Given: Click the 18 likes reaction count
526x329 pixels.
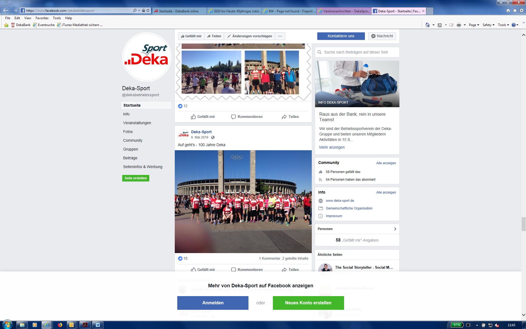Looking at the screenshot, I should coord(183,258).
